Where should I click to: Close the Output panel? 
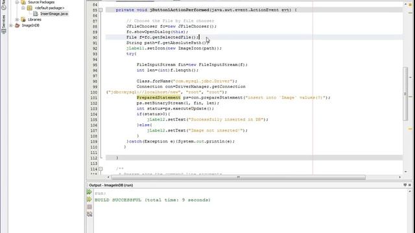(x=410, y=185)
